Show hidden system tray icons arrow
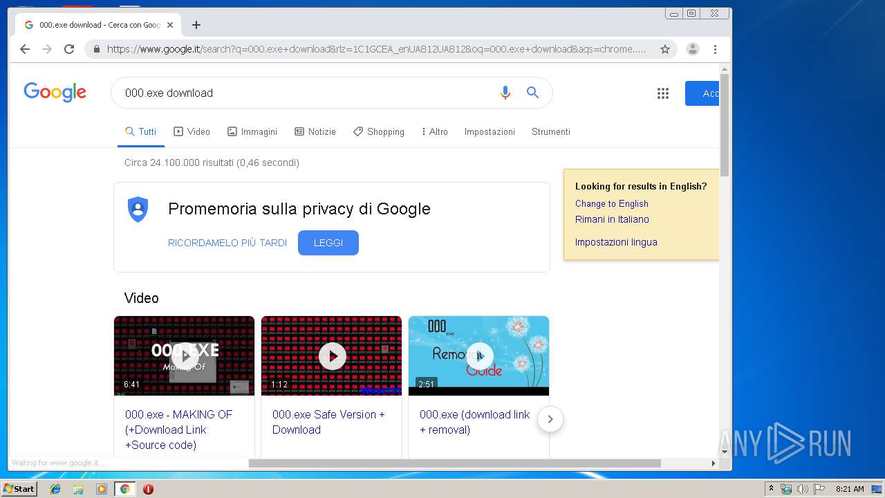The image size is (885, 498). [771, 489]
